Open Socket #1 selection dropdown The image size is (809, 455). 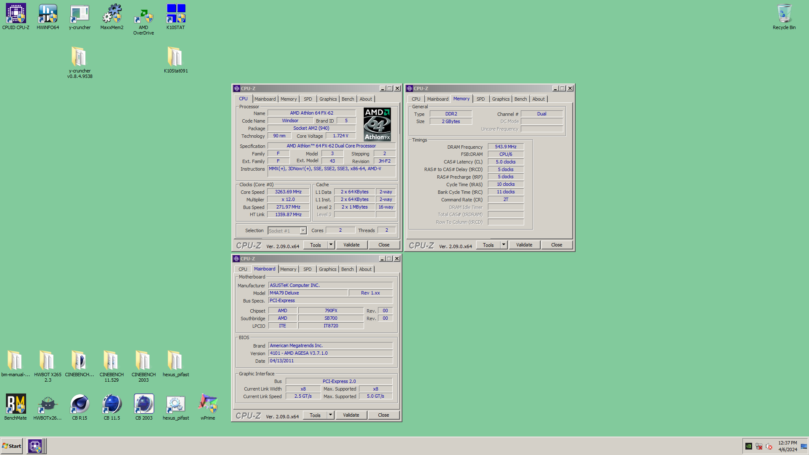(x=287, y=231)
